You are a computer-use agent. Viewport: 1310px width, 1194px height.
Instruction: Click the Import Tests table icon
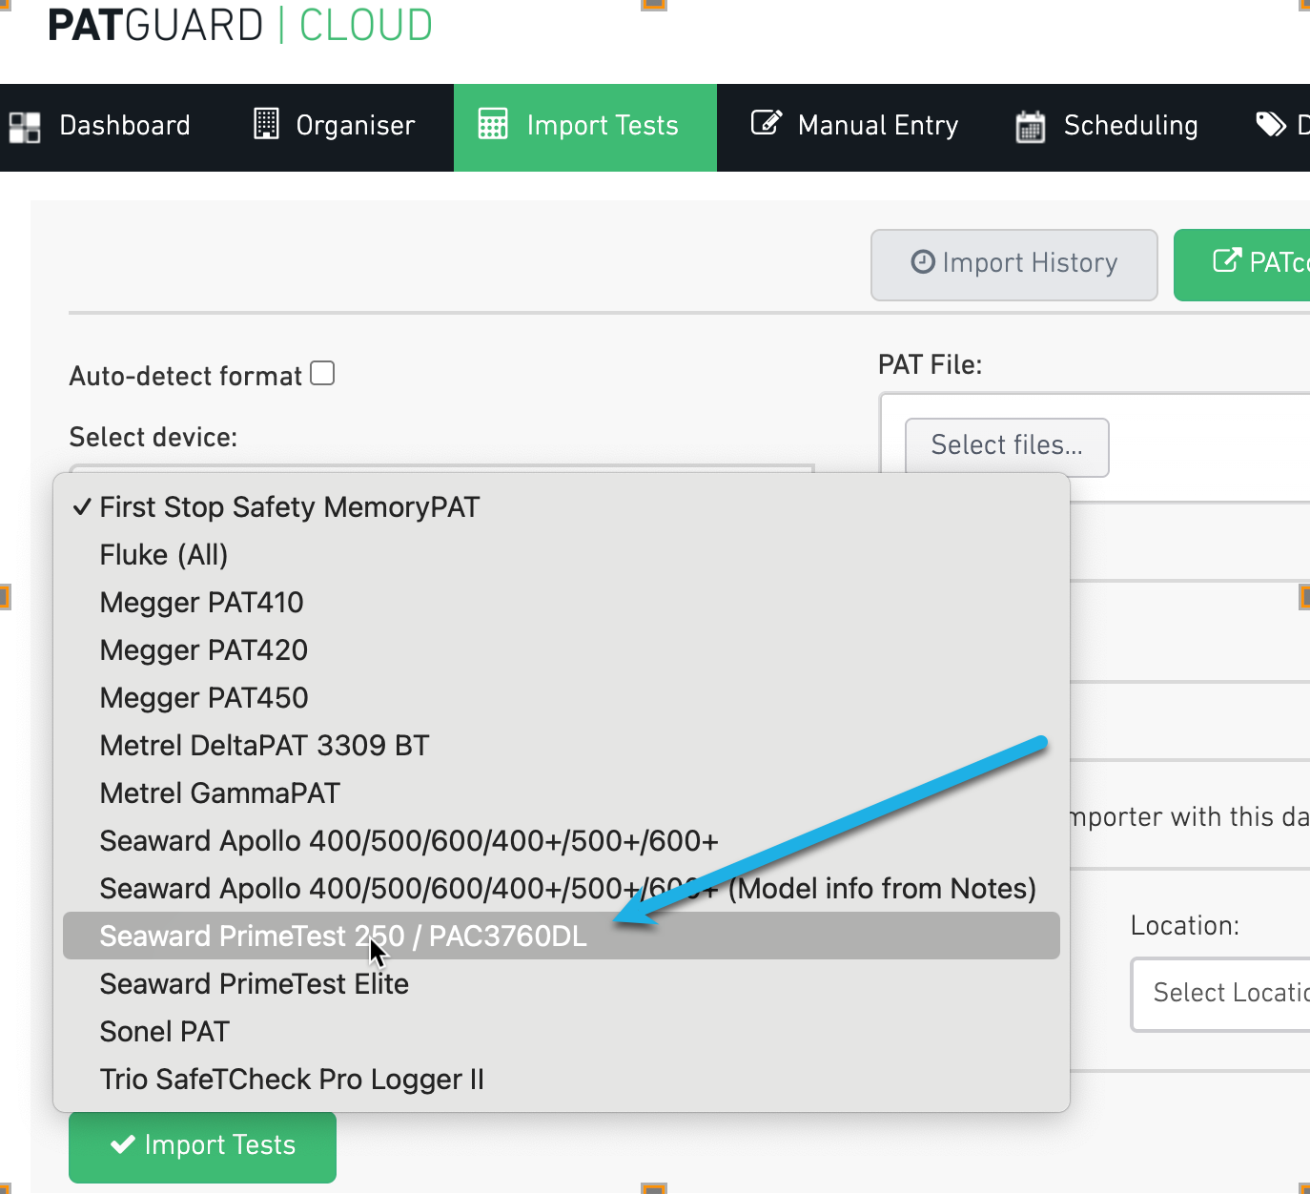pyautogui.click(x=493, y=124)
